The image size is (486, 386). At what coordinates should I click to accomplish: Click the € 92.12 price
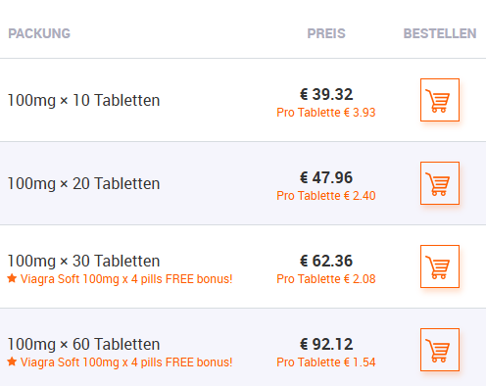point(326,344)
